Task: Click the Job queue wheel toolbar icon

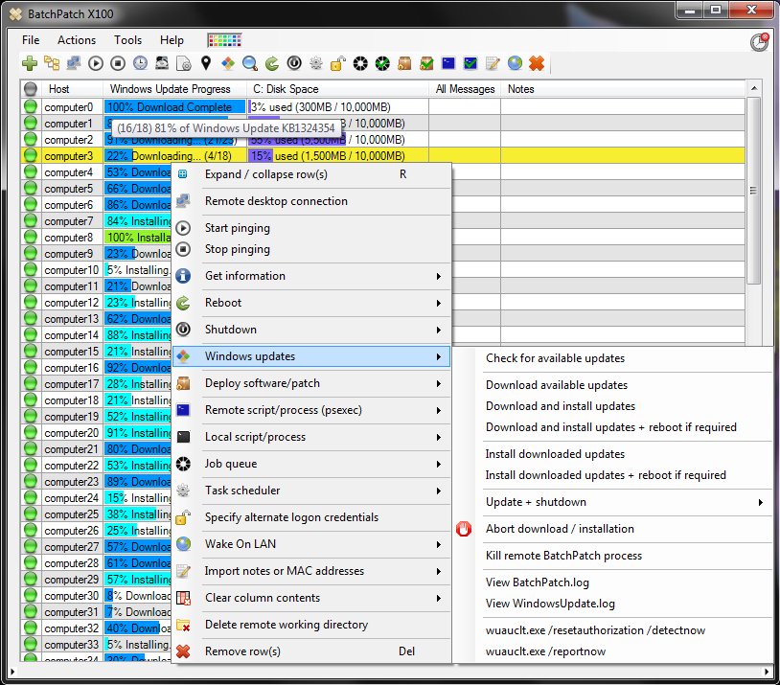Action: coord(360,63)
